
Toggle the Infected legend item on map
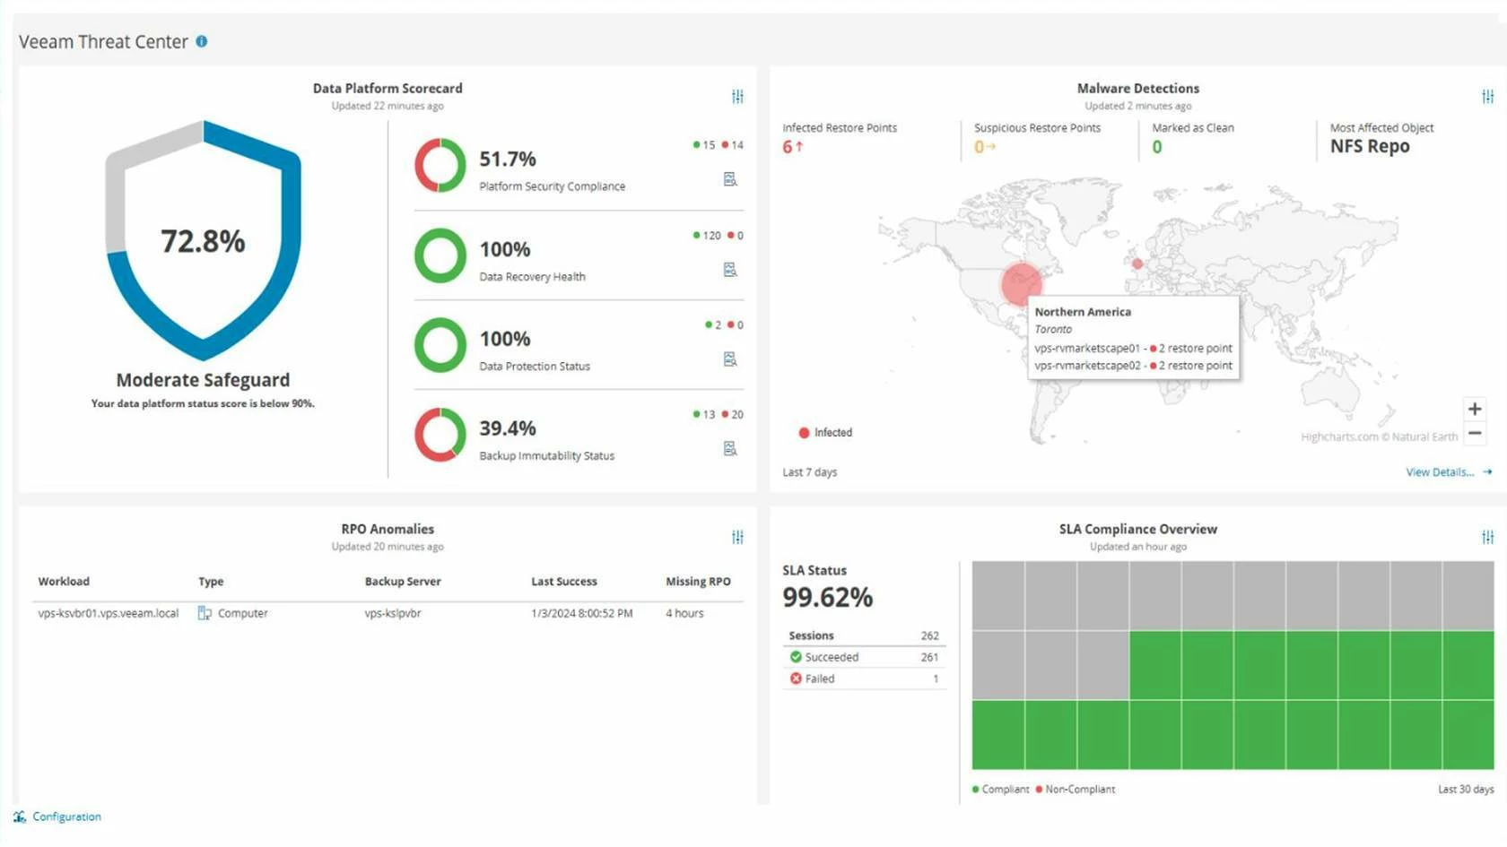825,432
